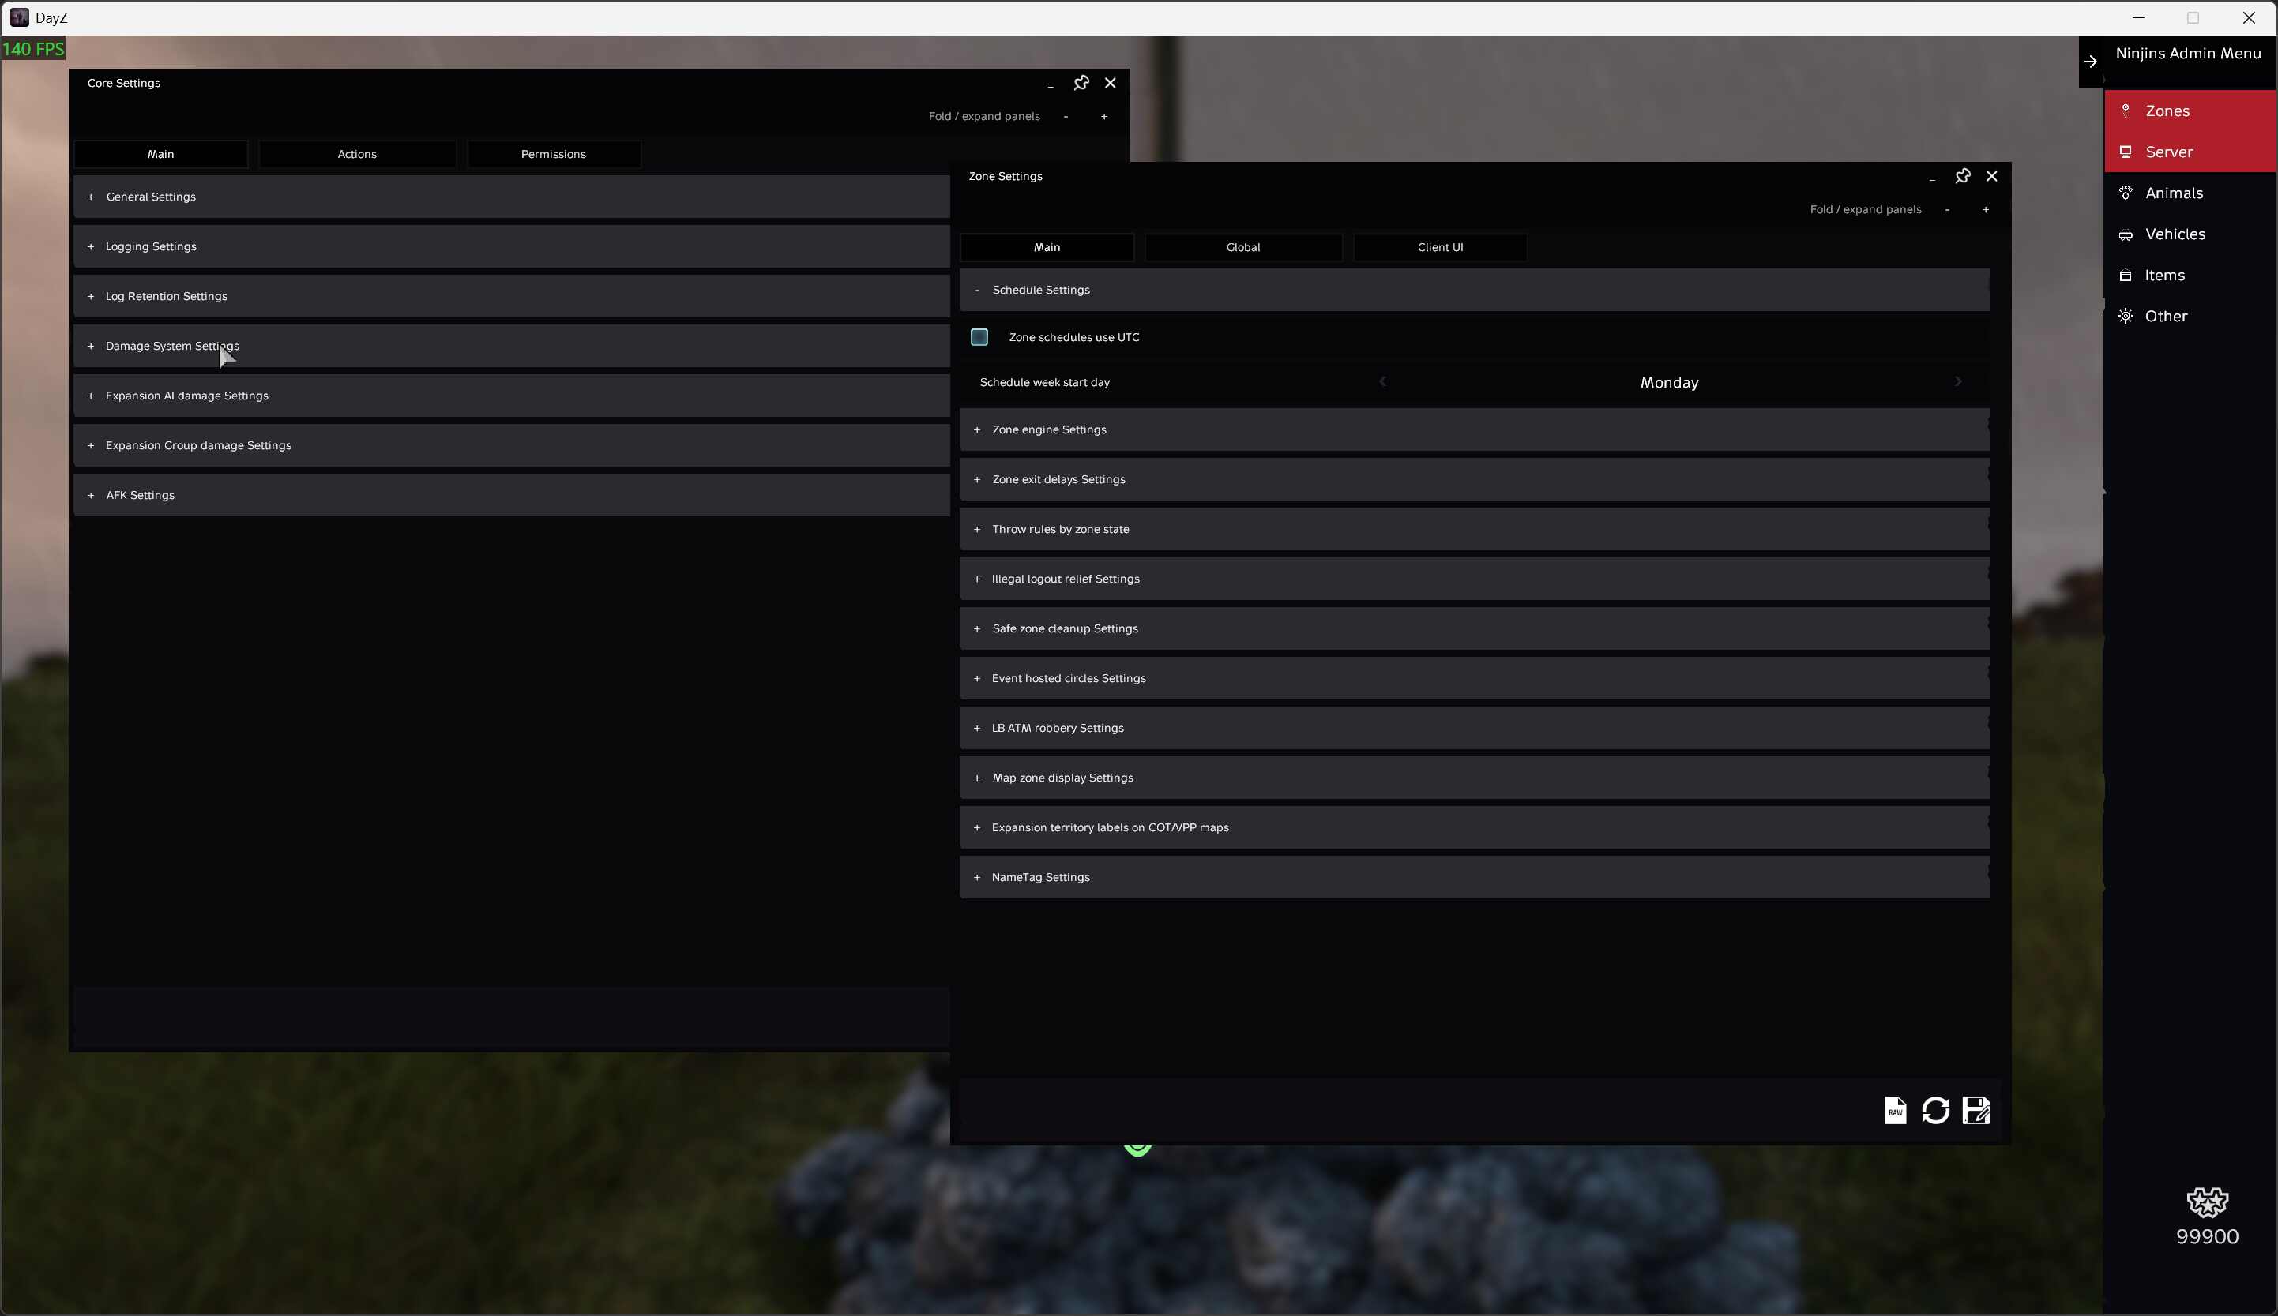Screen dimensions: 2278x1316
Task: Expand all panels in Core Settings
Action: [1103, 117]
